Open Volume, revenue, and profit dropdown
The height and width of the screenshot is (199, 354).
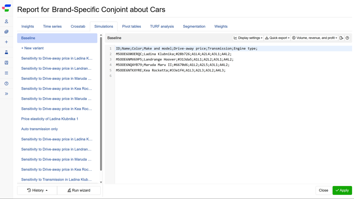coord(315,38)
